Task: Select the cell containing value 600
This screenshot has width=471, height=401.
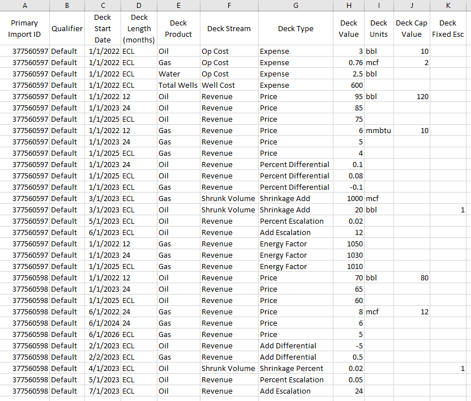Action: [x=349, y=85]
